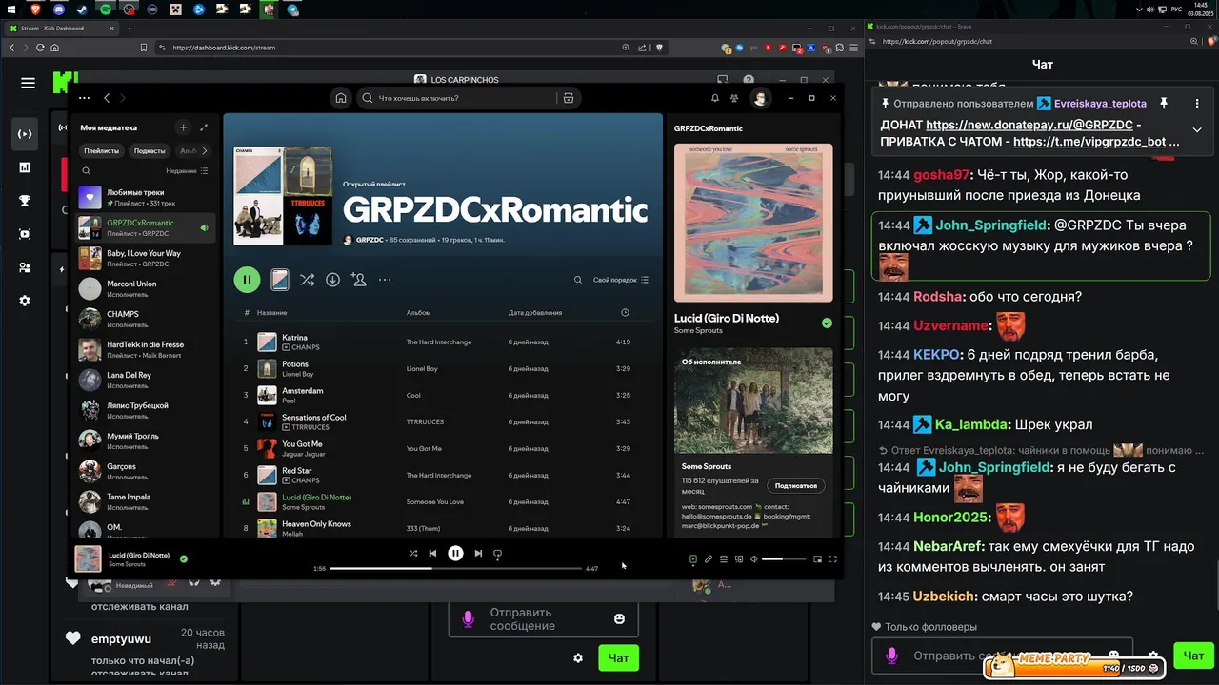This screenshot has height=685, width=1219.
Task: Adjust the Spotify volume slider
Action: coord(785,559)
